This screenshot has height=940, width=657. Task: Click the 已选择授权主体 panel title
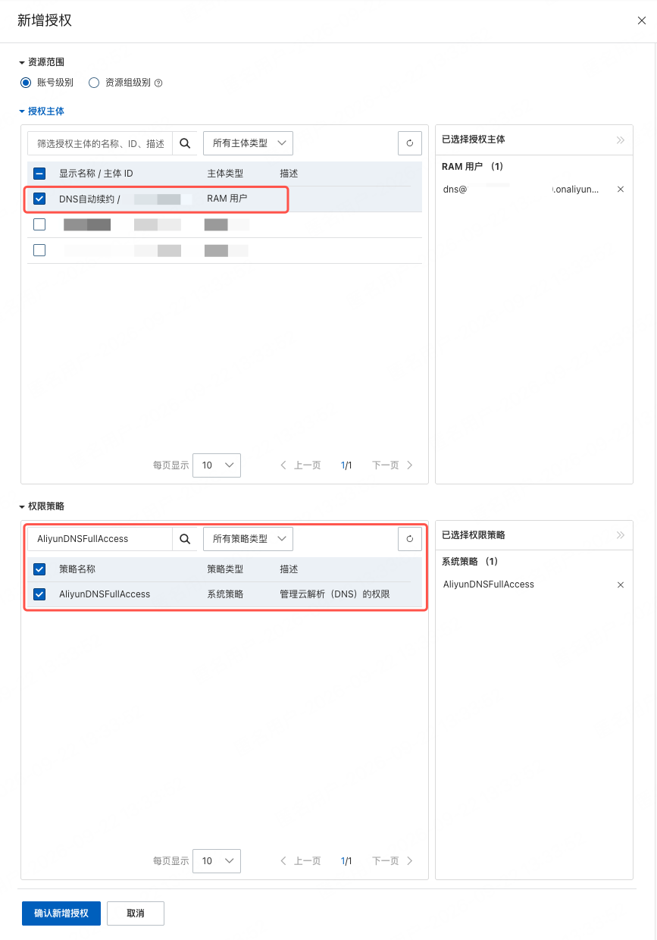pos(474,139)
